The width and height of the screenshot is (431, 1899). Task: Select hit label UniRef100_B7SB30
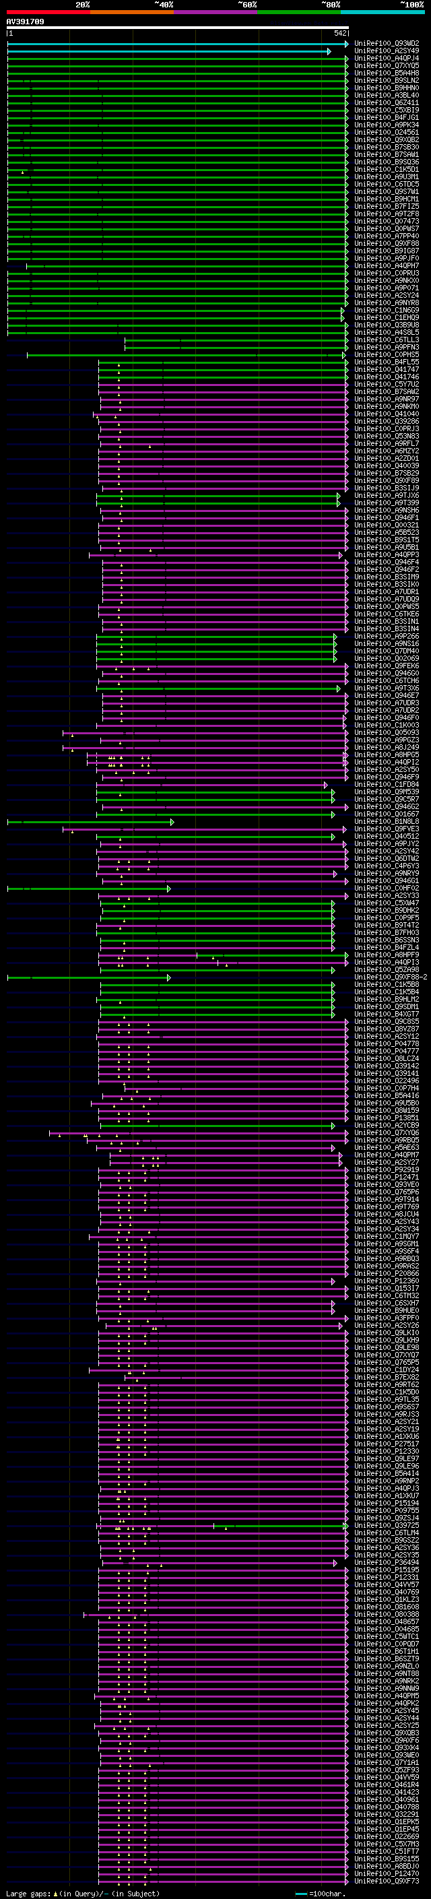click(387, 148)
